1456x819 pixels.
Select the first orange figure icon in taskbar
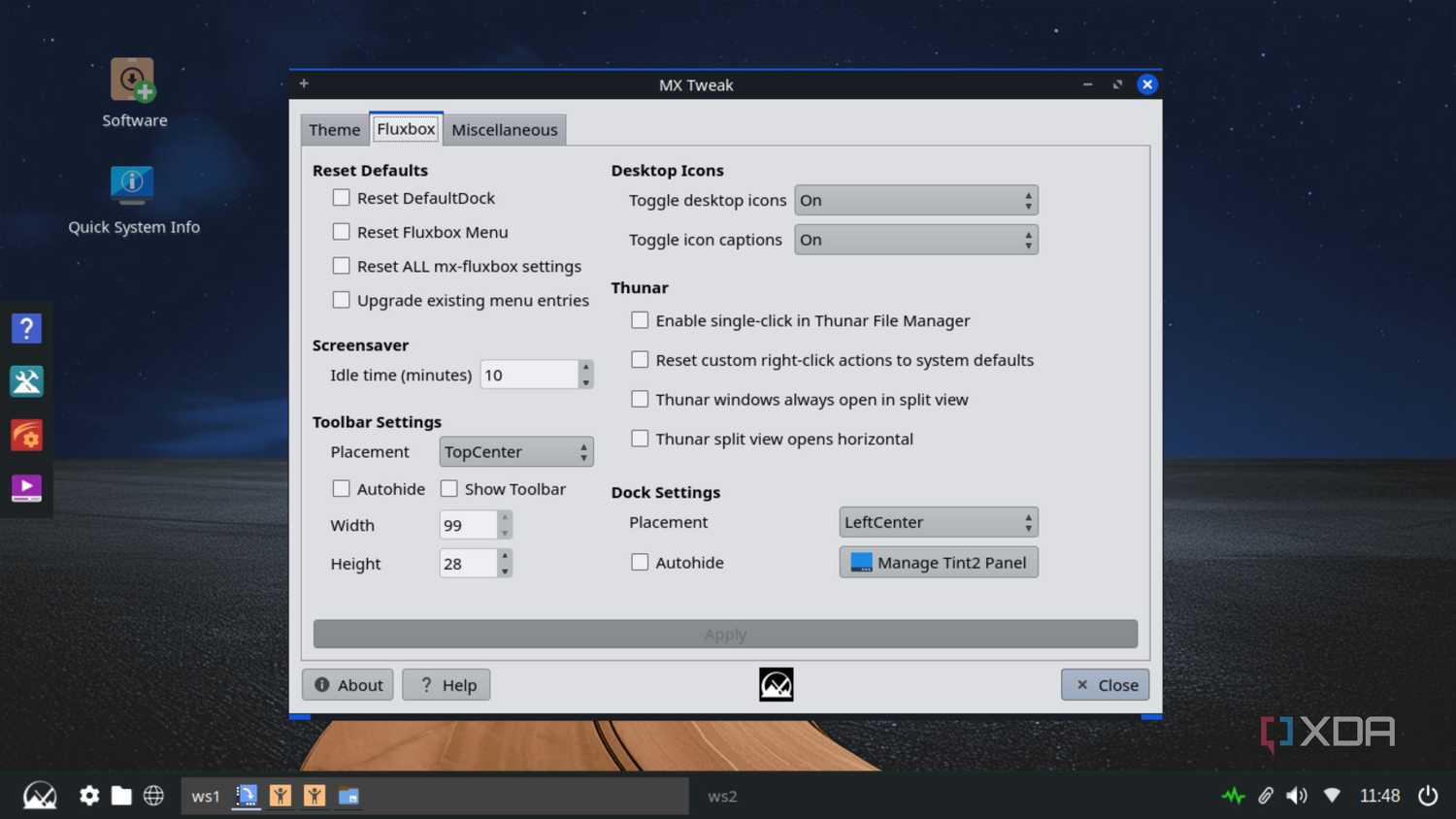(x=281, y=796)
